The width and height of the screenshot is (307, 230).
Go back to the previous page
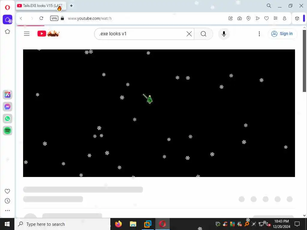pyautogui.click(x=21, y=18)
